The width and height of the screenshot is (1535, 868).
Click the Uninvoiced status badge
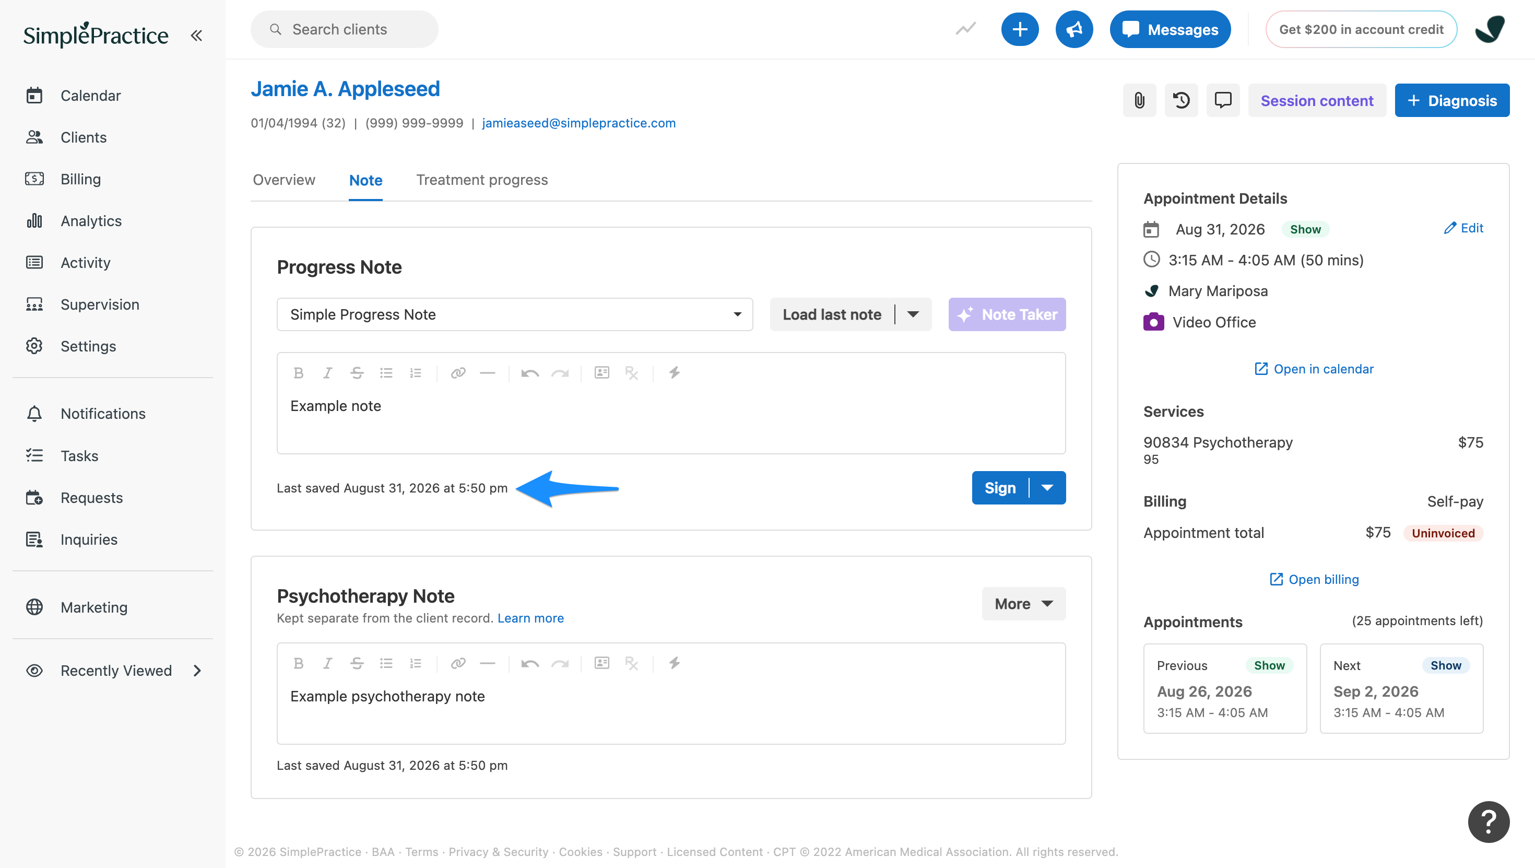coord(1443,533)
